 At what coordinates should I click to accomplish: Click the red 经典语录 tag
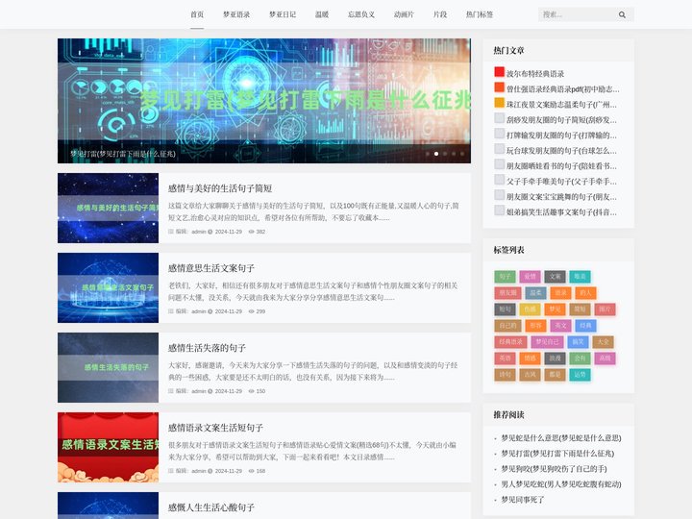pyautogui.click(x=510, y=342)
